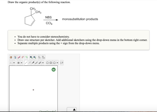Zoom out with the minus magnifier
The height and width of the screenshot is (112, 157).
tap(34, 57)
